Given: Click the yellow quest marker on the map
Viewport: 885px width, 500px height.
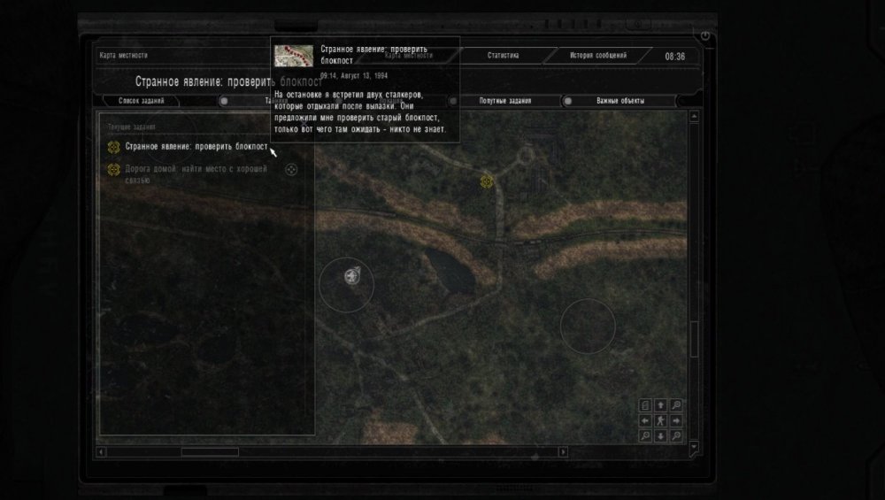Looking at the screenshot, I should (487, 181).
